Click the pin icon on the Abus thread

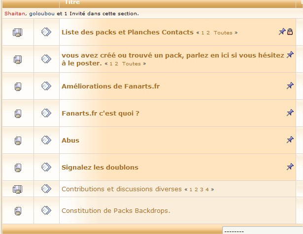[x=290, y=140]
